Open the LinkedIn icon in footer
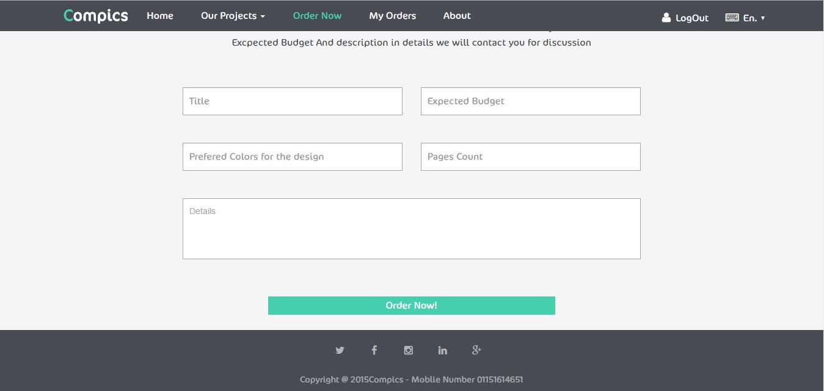 442,350
